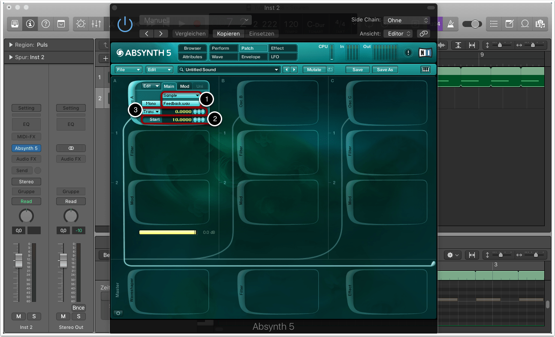Click the Save button in Absynth

(358, 69)
